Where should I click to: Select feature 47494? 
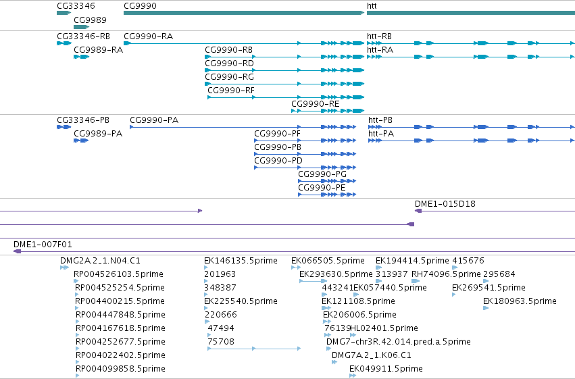[x=221, y=329]
